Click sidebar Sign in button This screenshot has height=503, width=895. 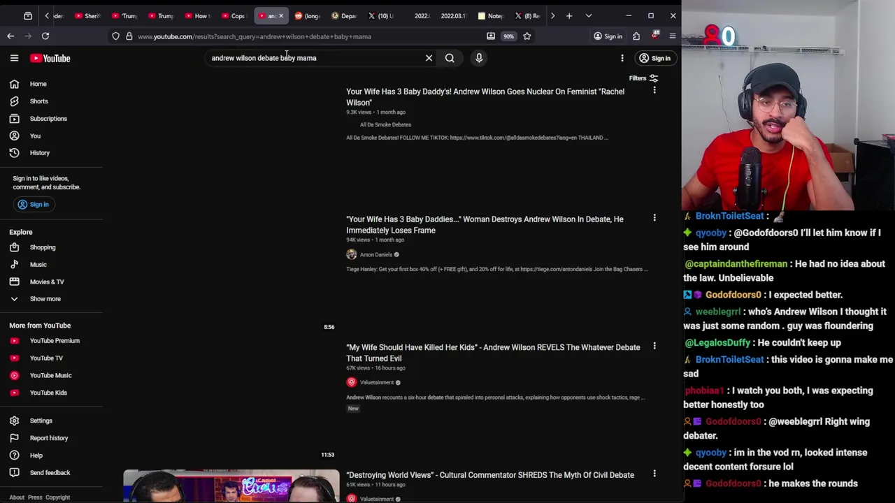pyautogui.click(x=33, y=204)
